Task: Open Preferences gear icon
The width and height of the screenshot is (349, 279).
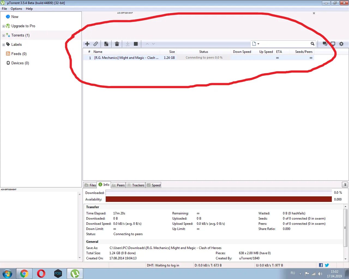Action: click(341, 44)
